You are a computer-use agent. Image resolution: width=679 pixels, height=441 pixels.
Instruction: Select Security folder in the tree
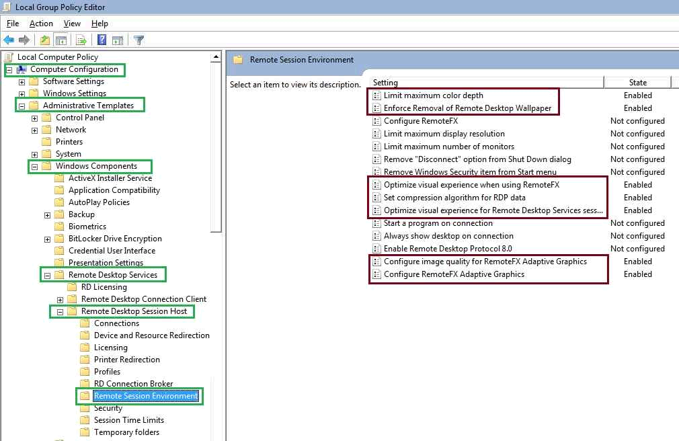coord(108,408)
